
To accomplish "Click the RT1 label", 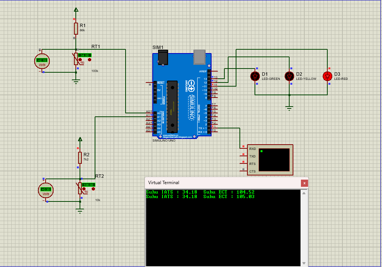I will pyautogui.click(x=96, y=46).
